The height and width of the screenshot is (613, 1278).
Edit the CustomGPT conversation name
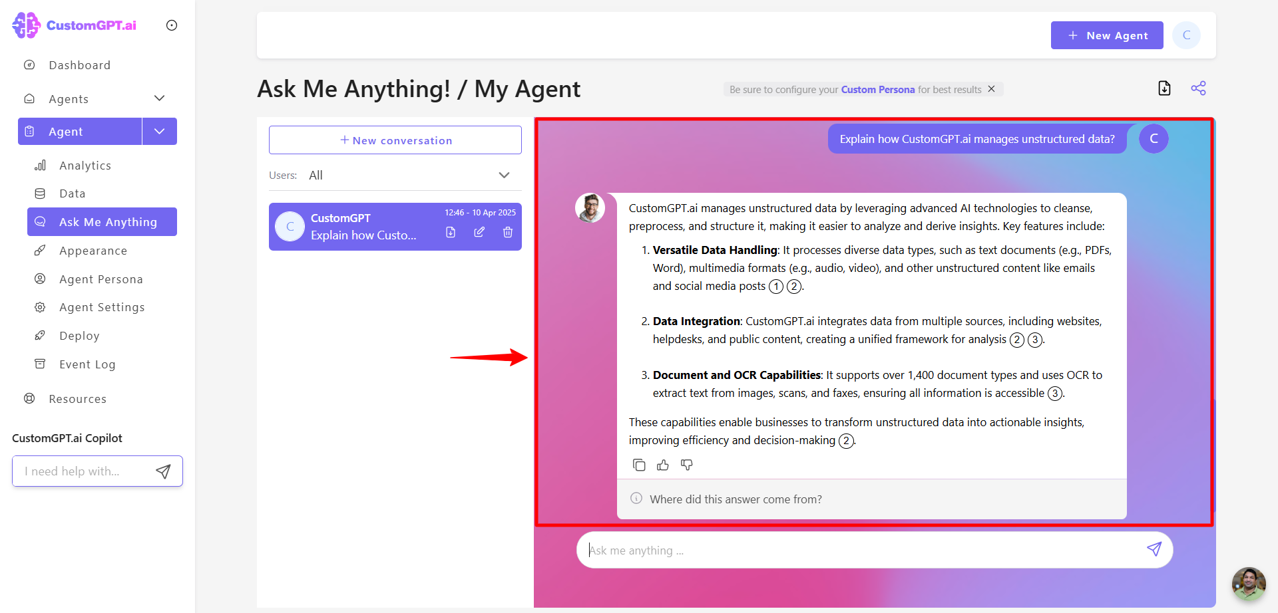click(479, 232)
